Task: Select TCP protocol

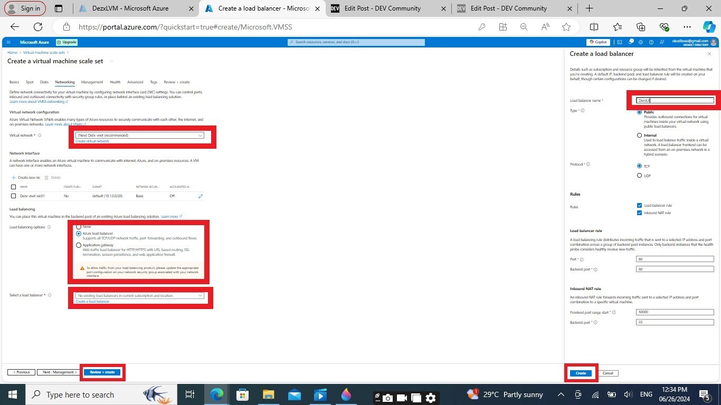Action: (x=640, y=166)
